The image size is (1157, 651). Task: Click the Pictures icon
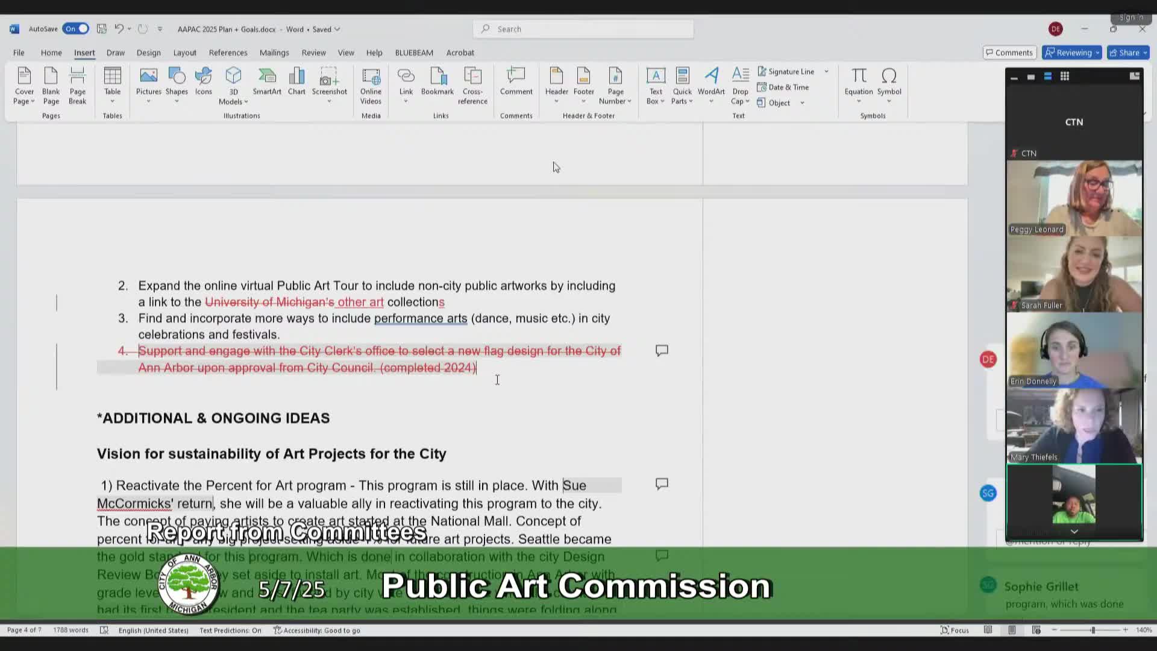click(x=148, y=81)
